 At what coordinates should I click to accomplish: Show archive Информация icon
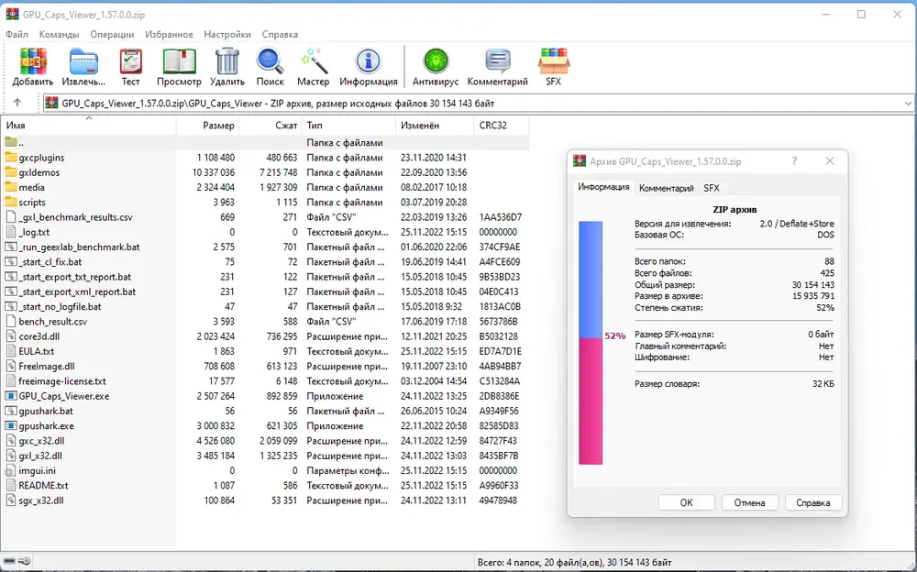(x=369, y=60)
